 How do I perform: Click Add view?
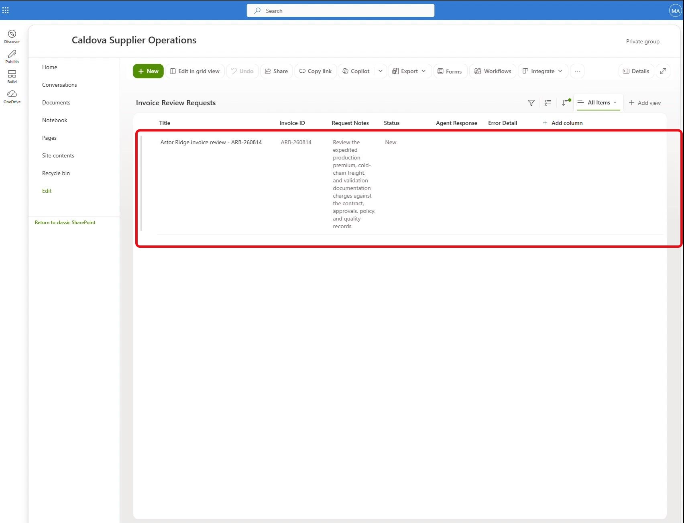point(645,103)
